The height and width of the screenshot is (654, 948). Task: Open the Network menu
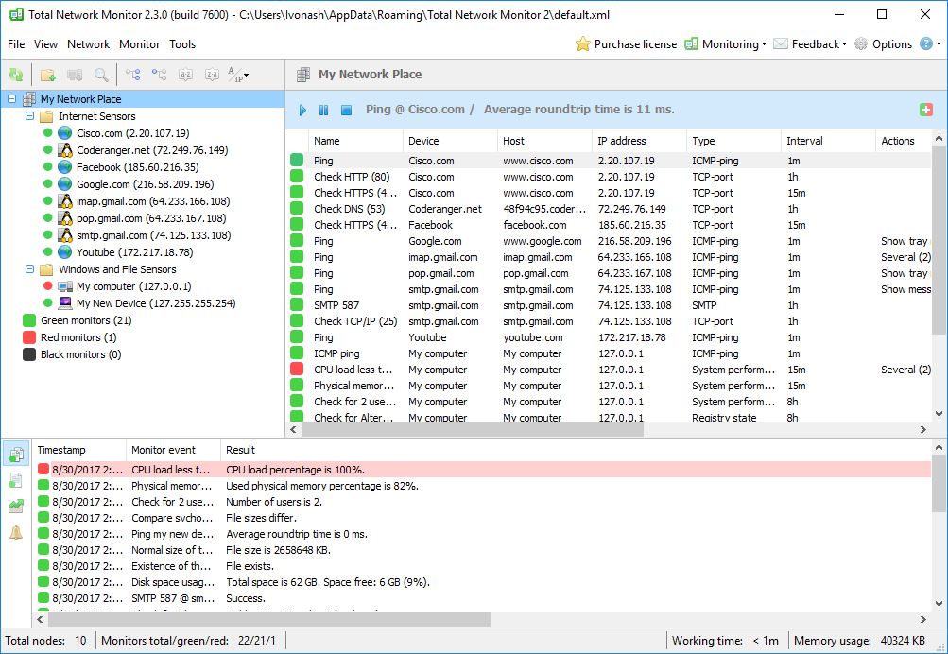point(88,43)
